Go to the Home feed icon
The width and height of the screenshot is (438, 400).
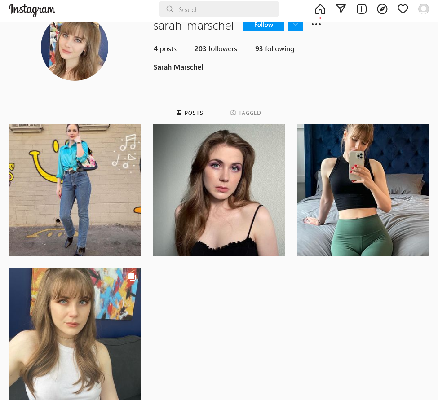pyautogui.click(x=320, y=9)
